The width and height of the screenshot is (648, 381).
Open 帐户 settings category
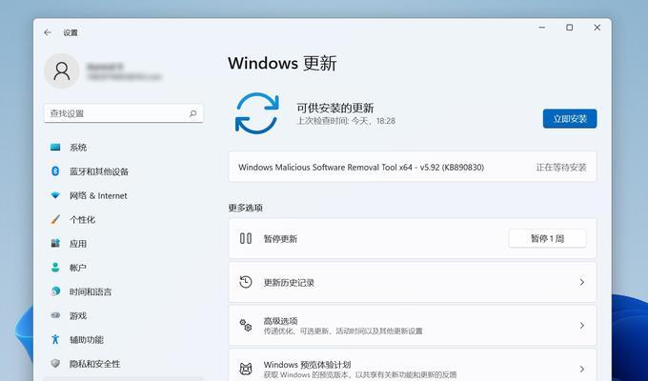click(x=123, y=268)
